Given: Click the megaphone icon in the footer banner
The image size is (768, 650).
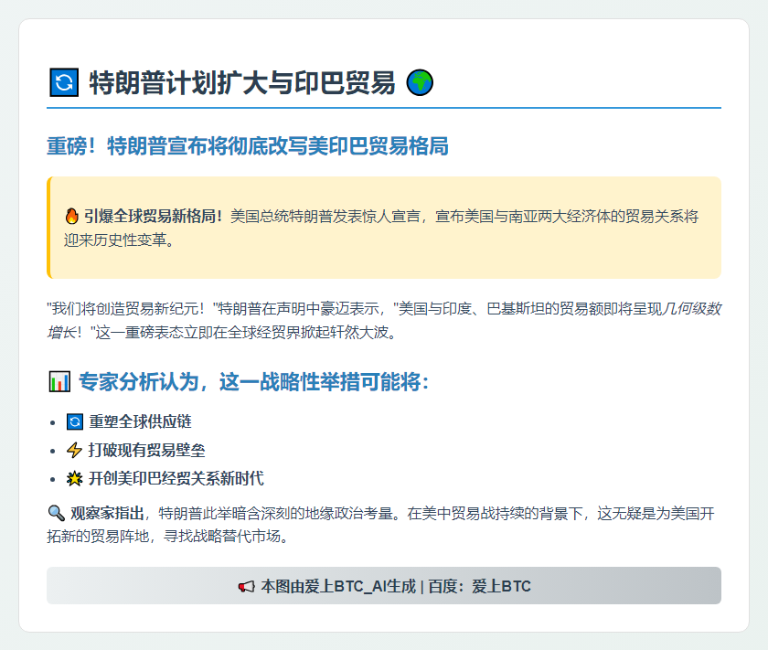Looking at the screenshot, I should pyautogui.click(x=246, y=586).
